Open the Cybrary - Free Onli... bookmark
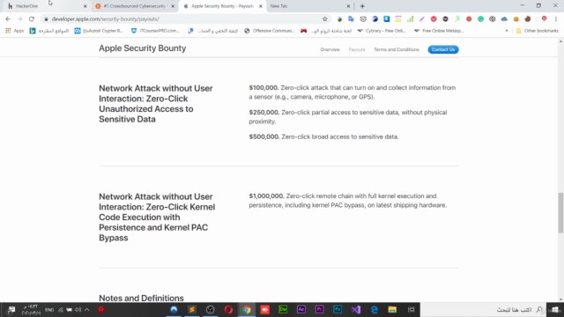The image size is (564, 317). click(382, 31)
